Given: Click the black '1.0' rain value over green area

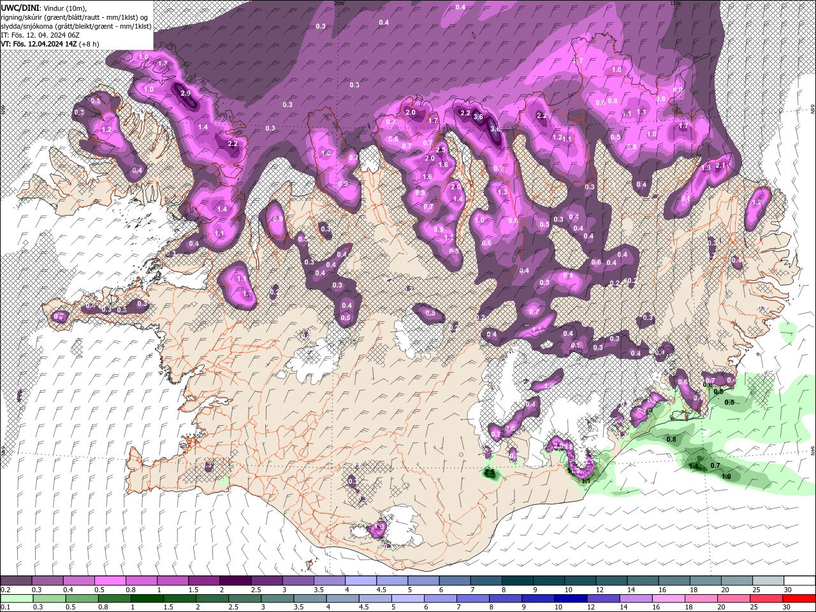Looking at the screenshot, I should [726, 477].
